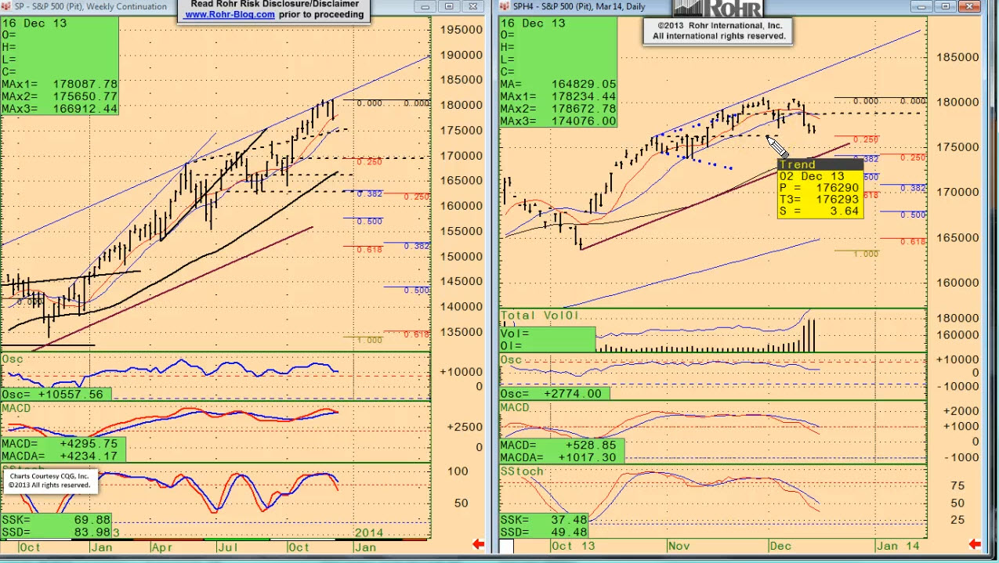Click the Dec label on daily time axis
This screenshot has width=999, height=563.
coord(780,546)
